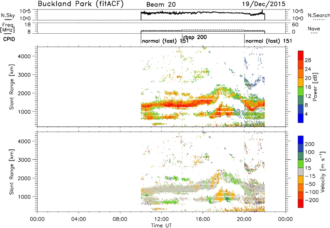
Task: Click the "Beam 20" label
Action: (161, 5)
